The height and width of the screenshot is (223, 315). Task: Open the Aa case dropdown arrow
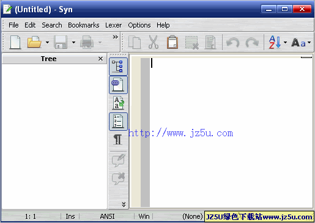(x=309, y=42)
